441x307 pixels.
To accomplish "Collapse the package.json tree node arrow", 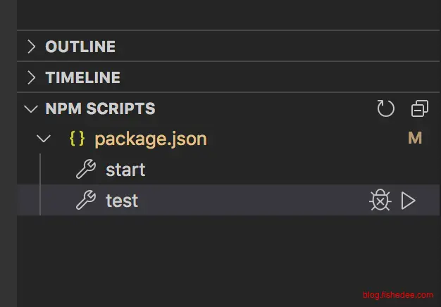I will (44, 139).
